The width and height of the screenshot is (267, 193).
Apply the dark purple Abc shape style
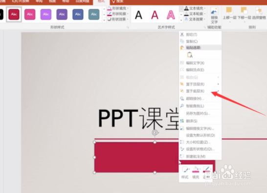[x=62, y=14]
